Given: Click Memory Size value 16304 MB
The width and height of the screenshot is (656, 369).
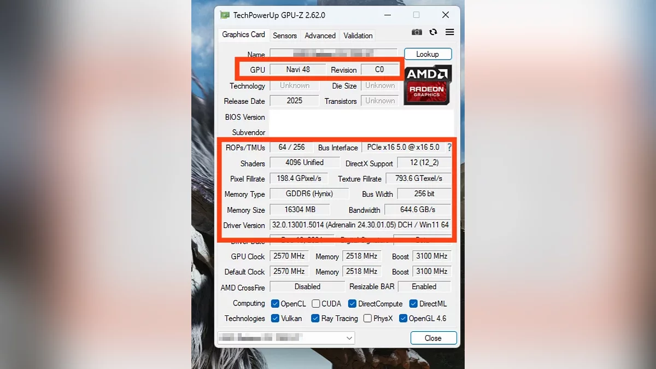Looking at the screenshot, I should click(x=300, y=209).
